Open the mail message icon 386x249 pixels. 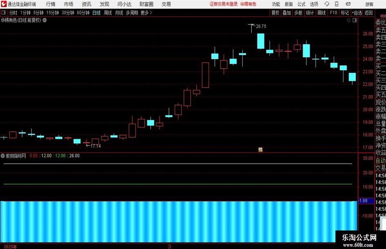click(348, 4)
